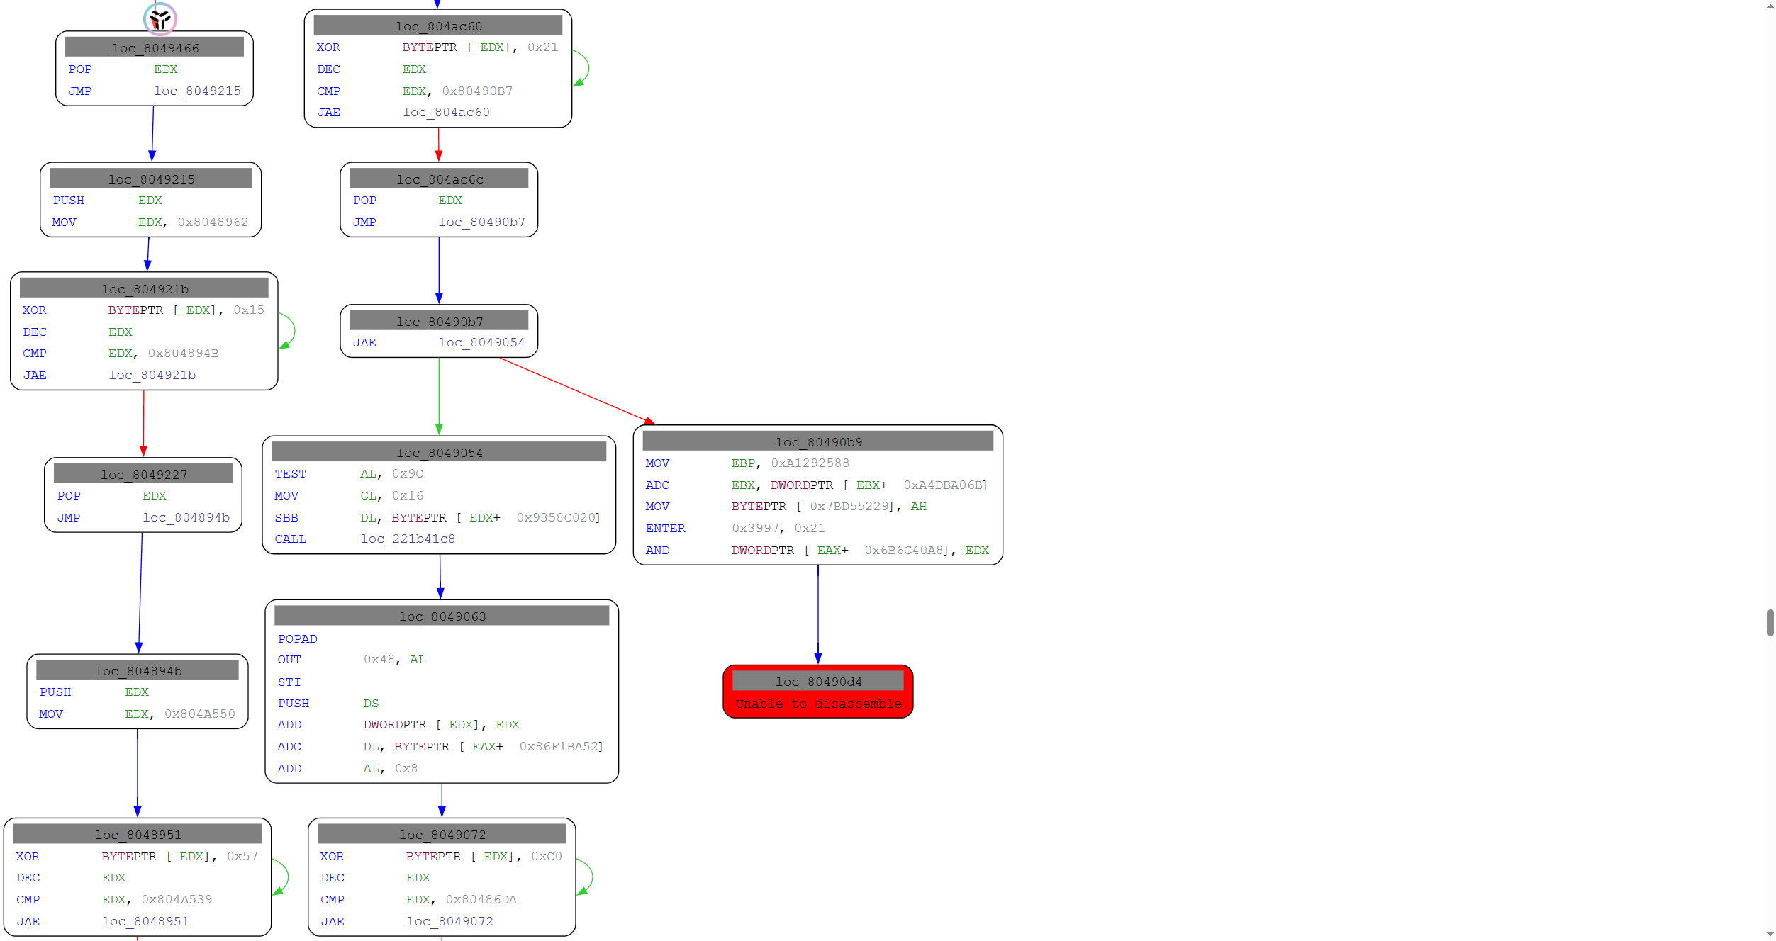The height and width of the screenshot is (941, 1776).
Task: Click the scrollbar down arrow
Action: 1770,935
